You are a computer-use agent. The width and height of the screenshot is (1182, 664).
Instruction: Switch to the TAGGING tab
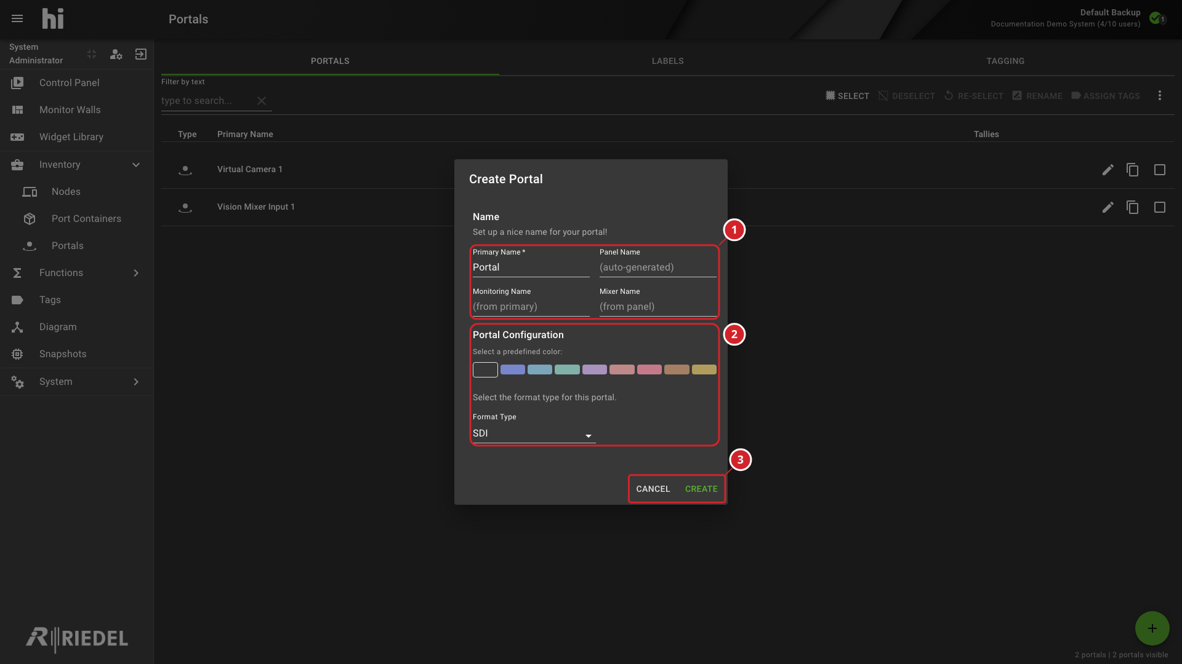1005,61
